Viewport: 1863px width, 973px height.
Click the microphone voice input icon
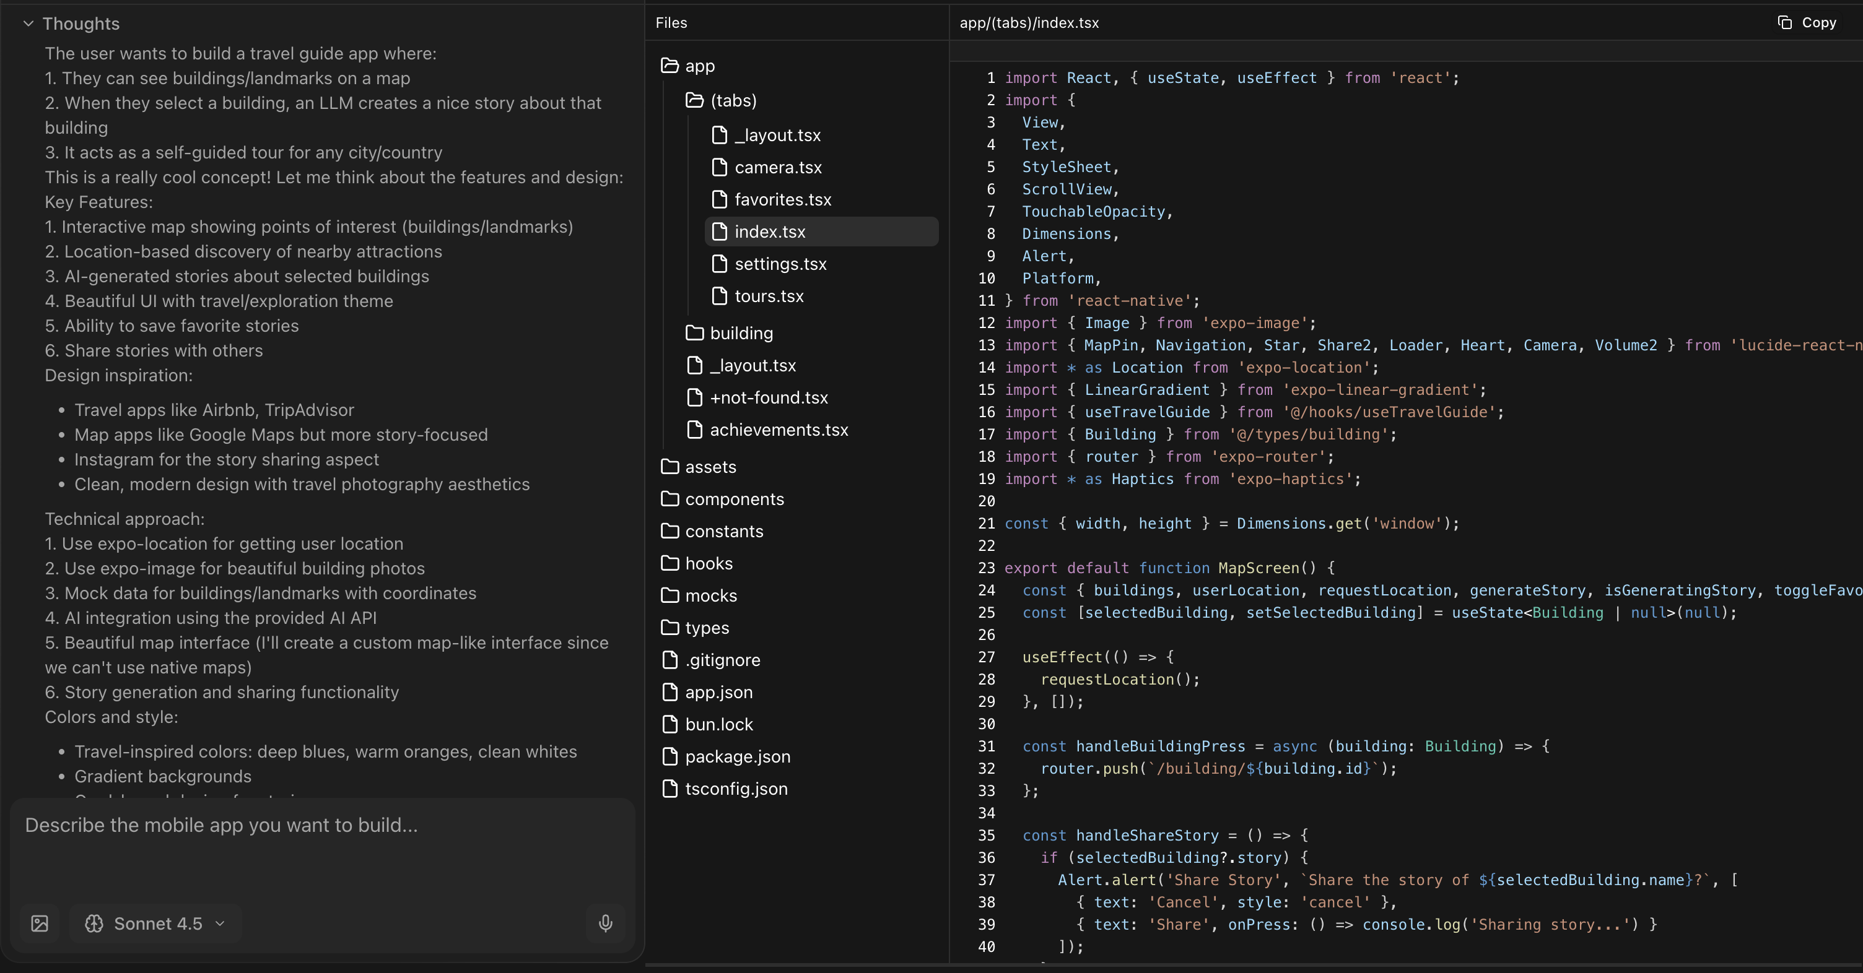pos(605,923)
